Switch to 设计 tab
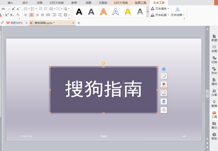The image size is (218, 151). tap(25, 3)
